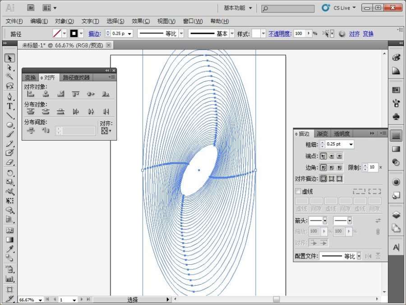Select the Type tool
406x305 pixels.
pyautogui.click(x=9, y=106)
